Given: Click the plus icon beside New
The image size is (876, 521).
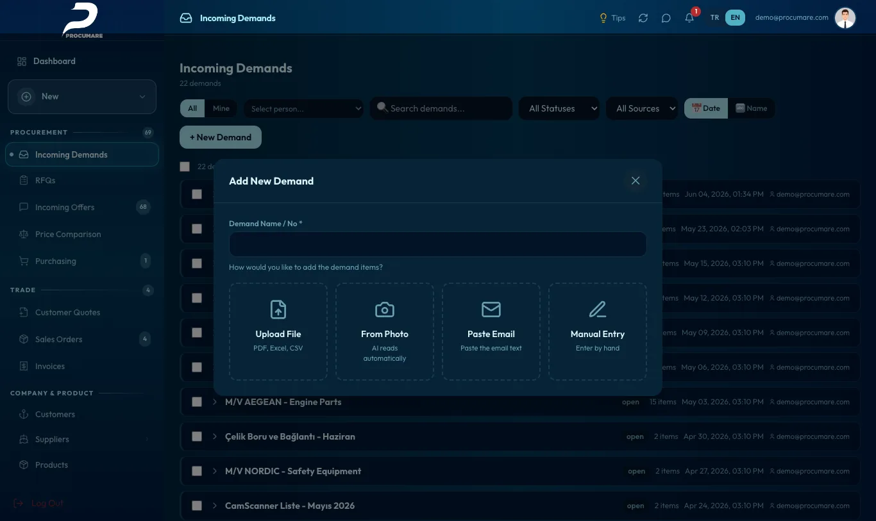Looking at the screenshot, I should coord(26,96).
